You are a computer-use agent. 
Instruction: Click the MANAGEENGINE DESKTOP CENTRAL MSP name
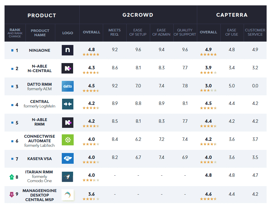click(x=40, y=195)
